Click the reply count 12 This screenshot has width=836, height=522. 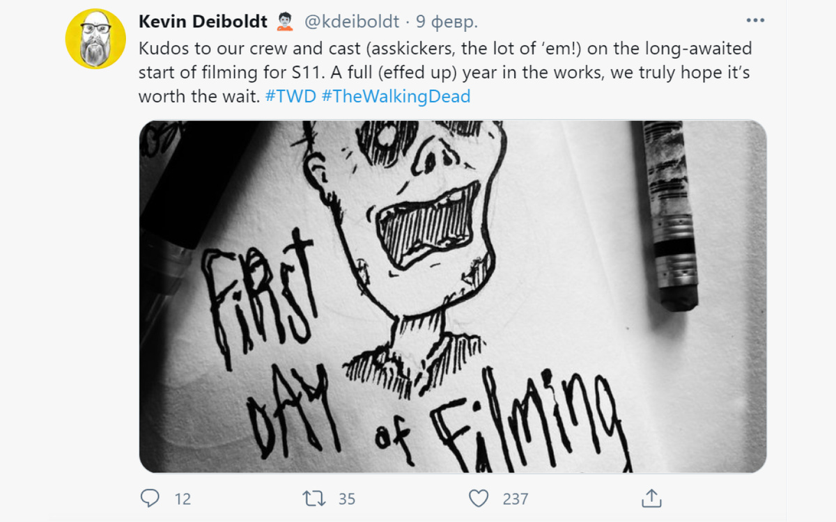click(183, 499)
